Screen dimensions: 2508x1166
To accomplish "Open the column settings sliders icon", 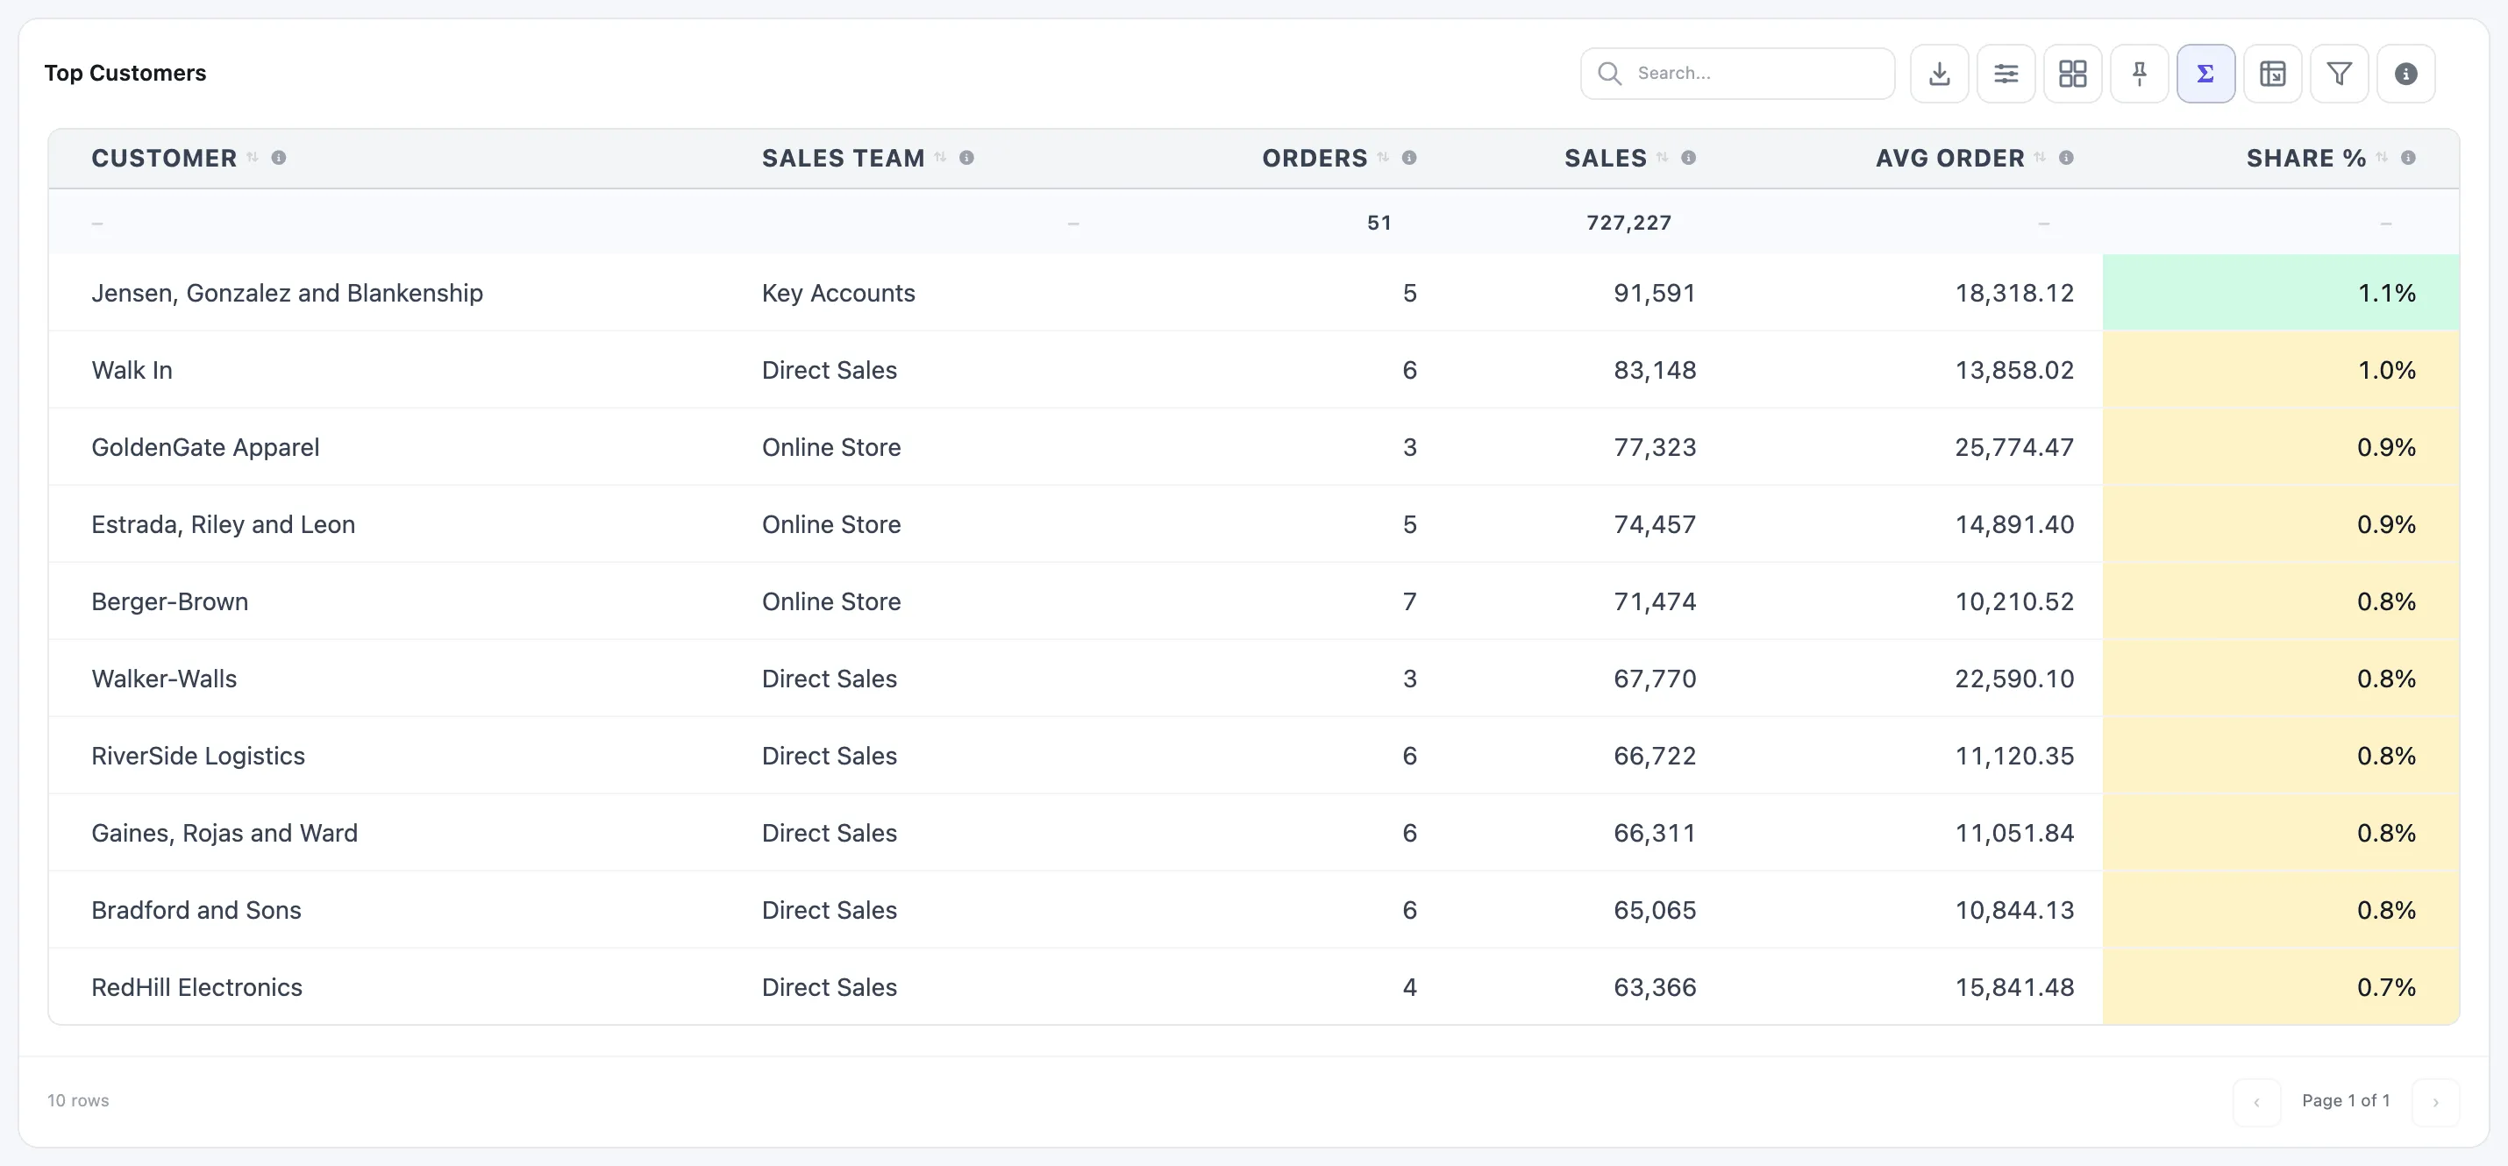I will pos(2006,73).
